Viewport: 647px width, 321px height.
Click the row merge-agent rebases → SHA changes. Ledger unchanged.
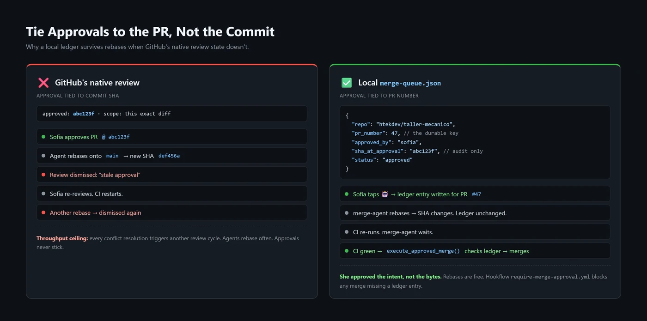coord(475,213)
